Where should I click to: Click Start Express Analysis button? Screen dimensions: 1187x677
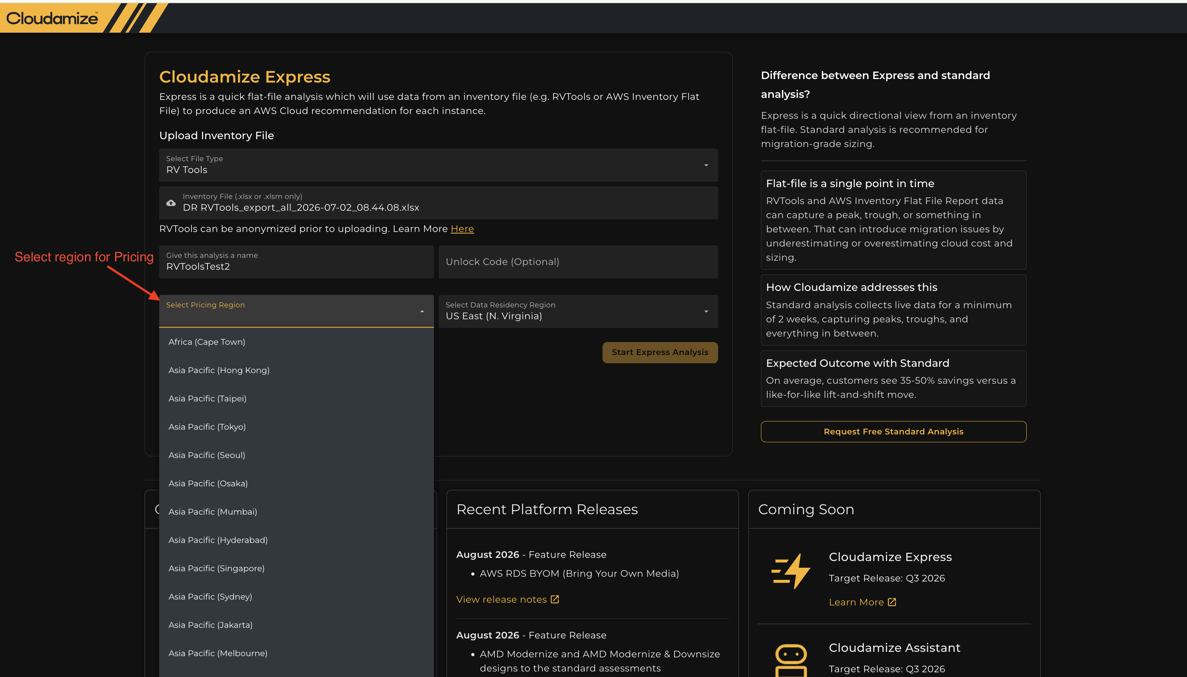660,352
